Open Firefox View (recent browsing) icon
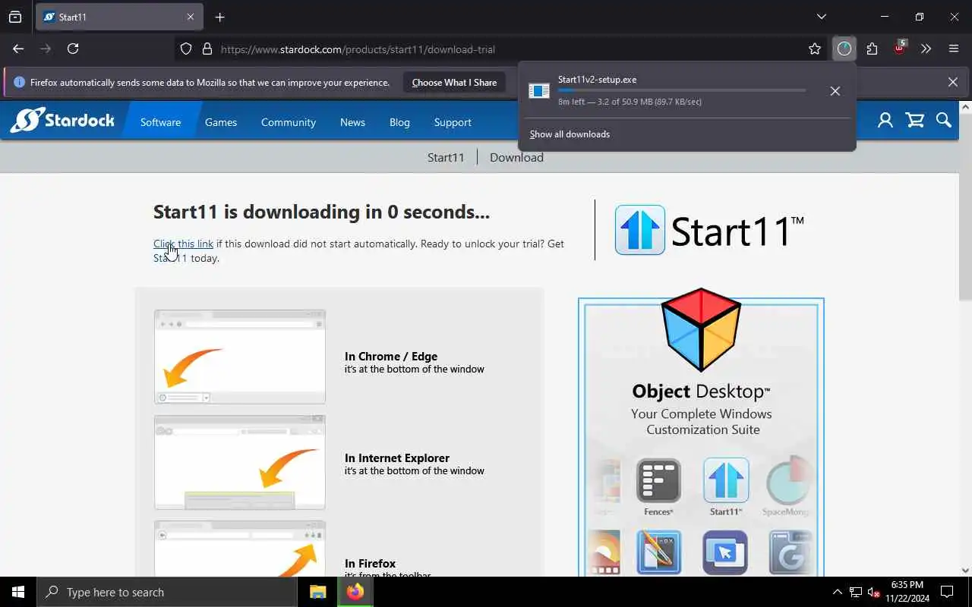972x607 pixels. point(15,17)
